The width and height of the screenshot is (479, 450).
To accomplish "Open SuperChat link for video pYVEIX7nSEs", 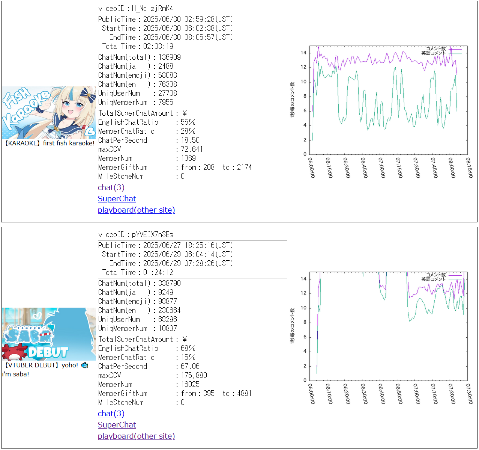I will click(117, 425).
